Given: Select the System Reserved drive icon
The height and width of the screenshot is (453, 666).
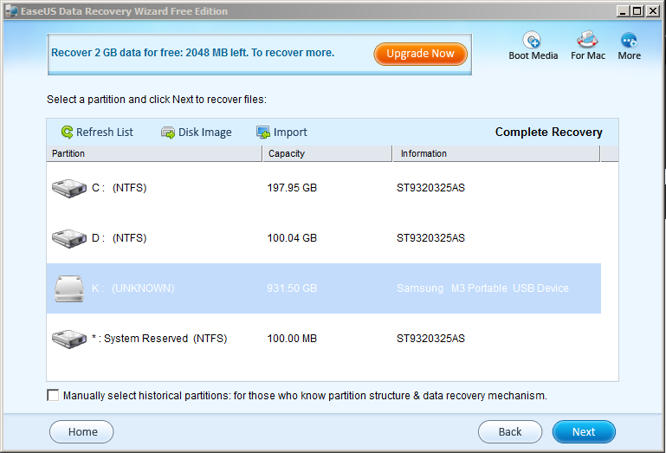Looking at the screenshot, I should pos(68,339).
